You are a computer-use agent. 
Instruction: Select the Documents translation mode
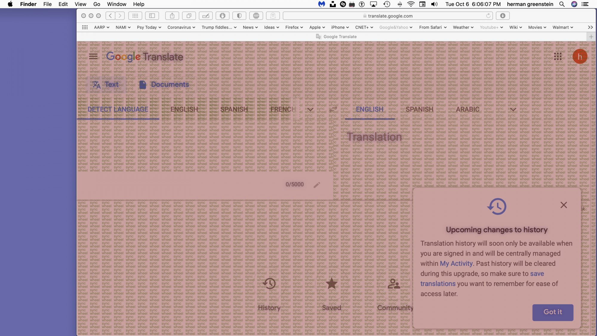click(164, 85)
